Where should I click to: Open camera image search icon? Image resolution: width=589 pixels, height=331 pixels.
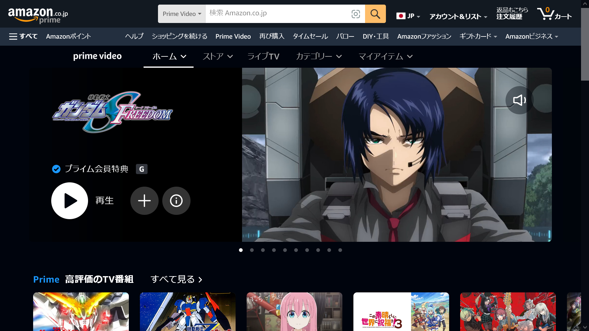click(356, 14)
